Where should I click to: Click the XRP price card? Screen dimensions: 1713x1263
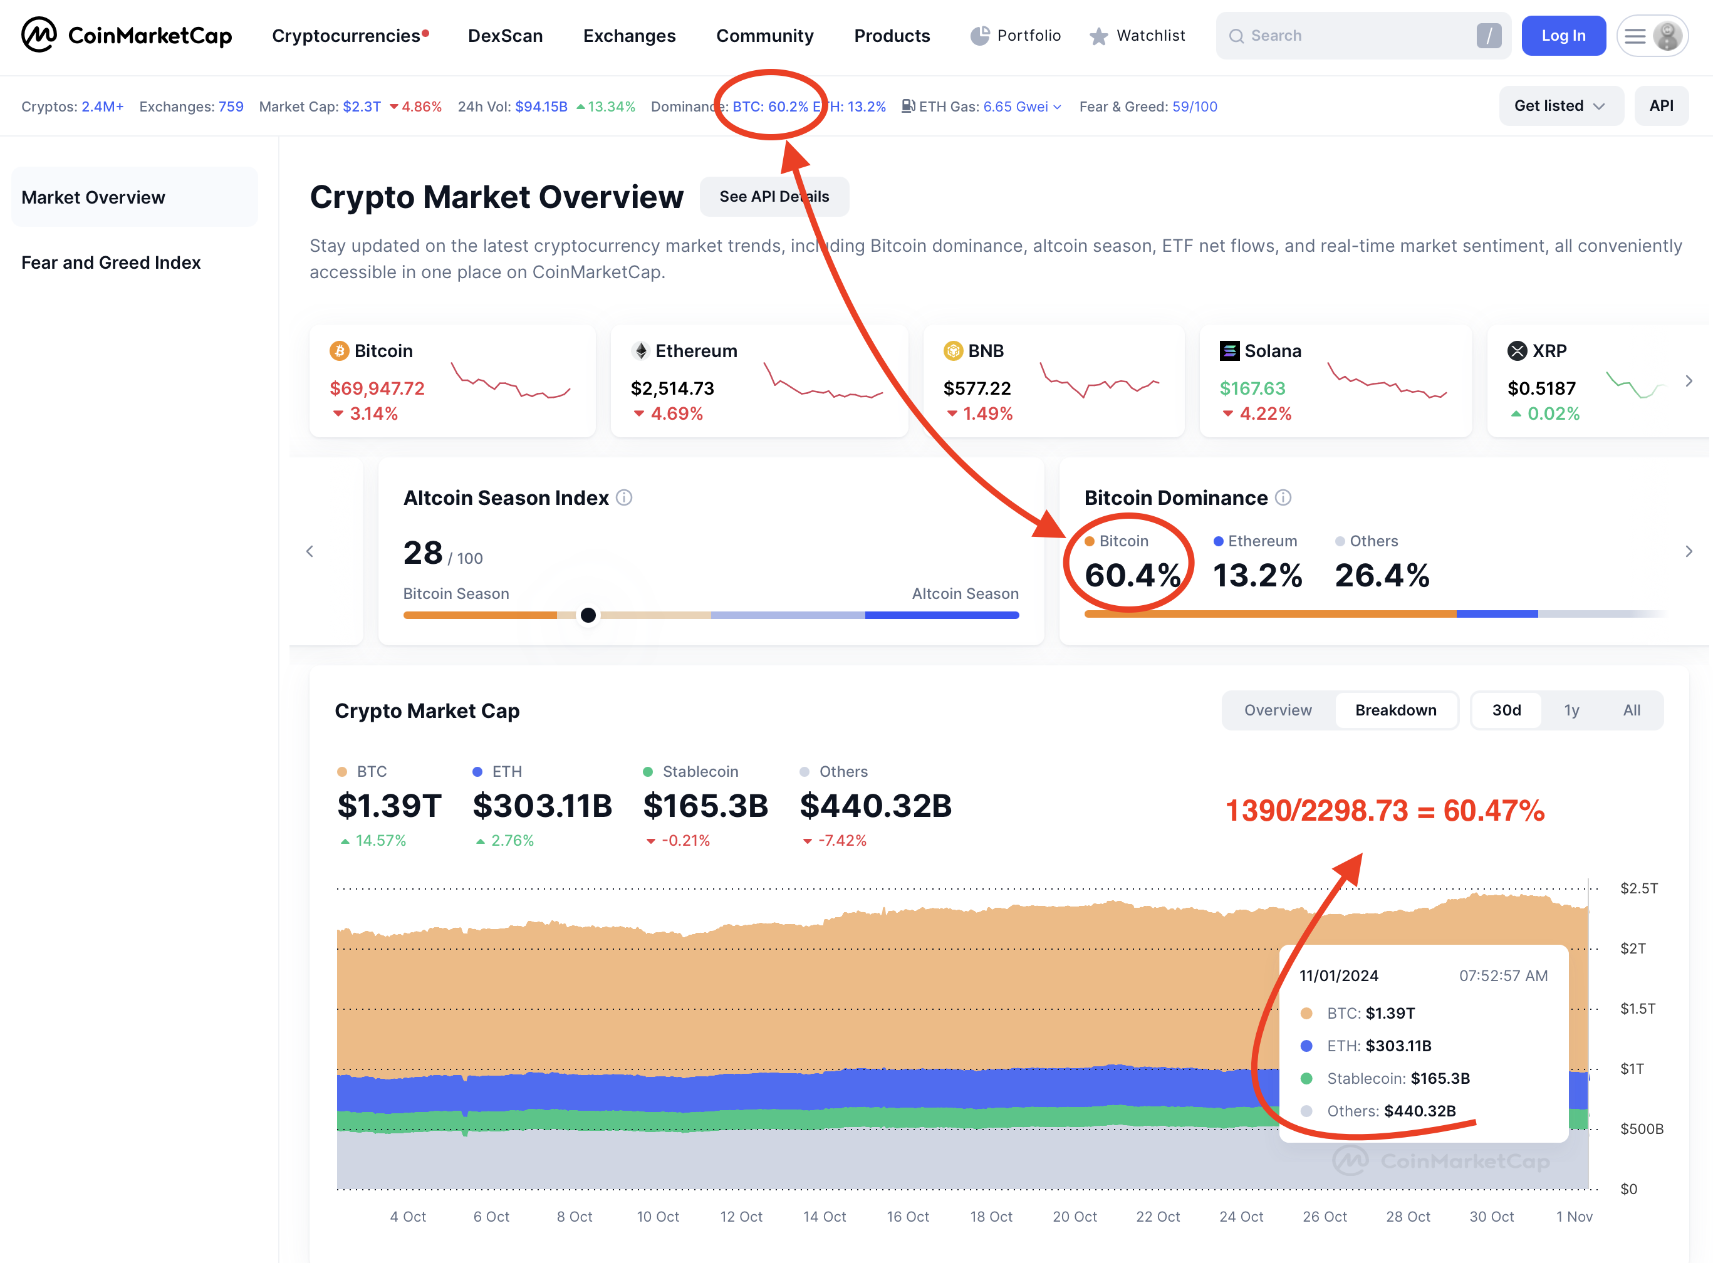[x=1598, y=381]
